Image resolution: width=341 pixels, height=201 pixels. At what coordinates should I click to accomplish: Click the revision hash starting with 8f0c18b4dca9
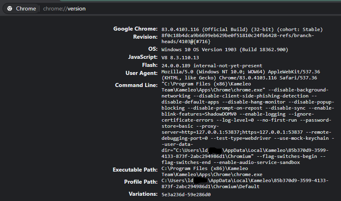click(238, 38)
